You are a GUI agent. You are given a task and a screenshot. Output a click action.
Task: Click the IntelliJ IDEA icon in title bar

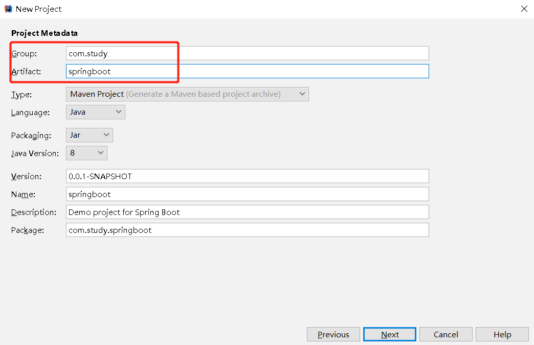tap(8, 9)
